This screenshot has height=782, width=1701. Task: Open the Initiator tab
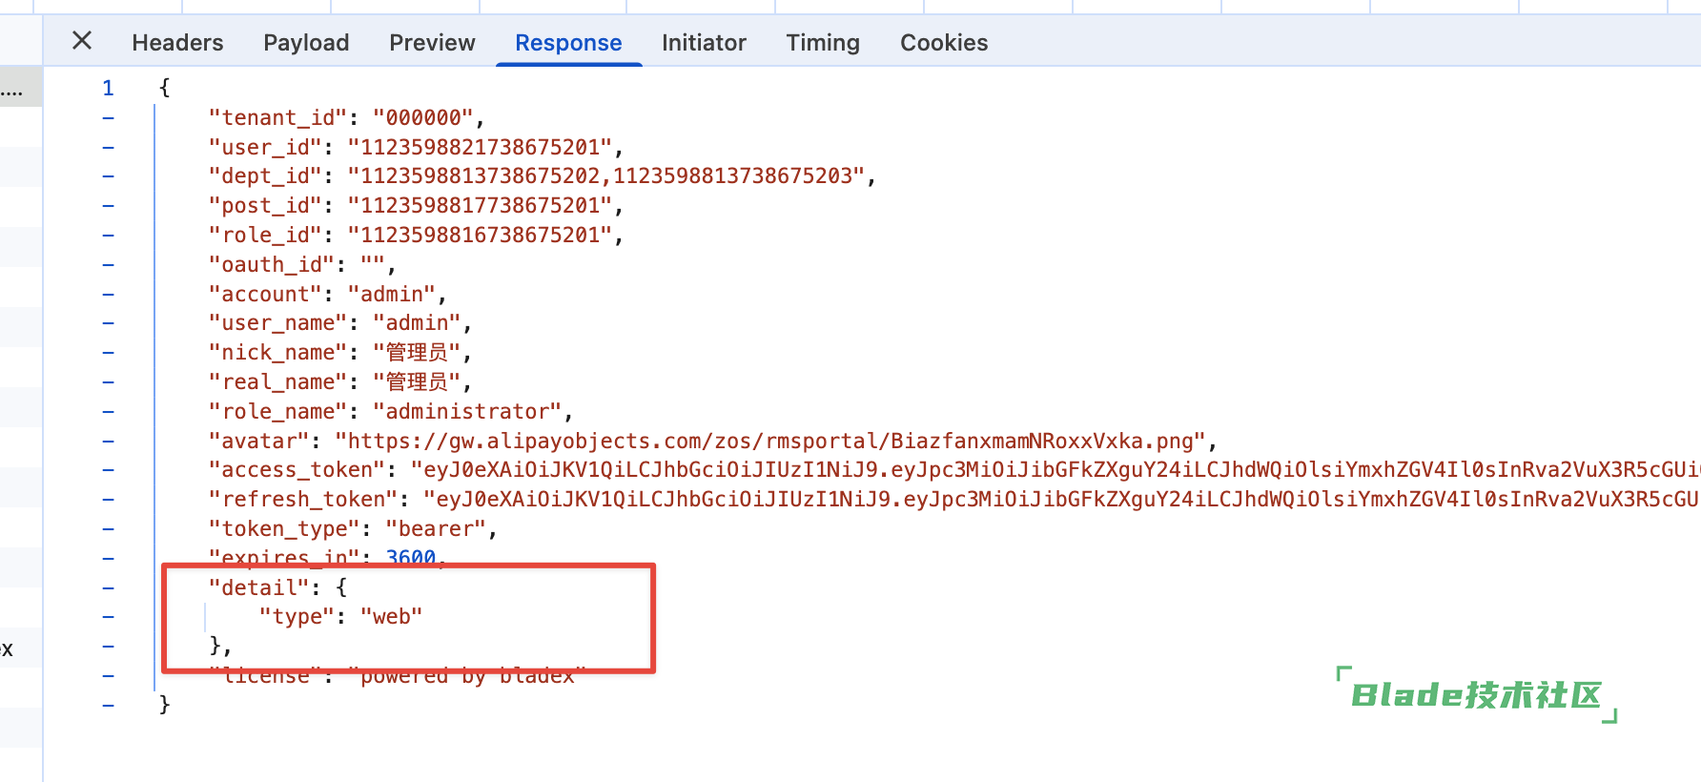tap(704, 43)
